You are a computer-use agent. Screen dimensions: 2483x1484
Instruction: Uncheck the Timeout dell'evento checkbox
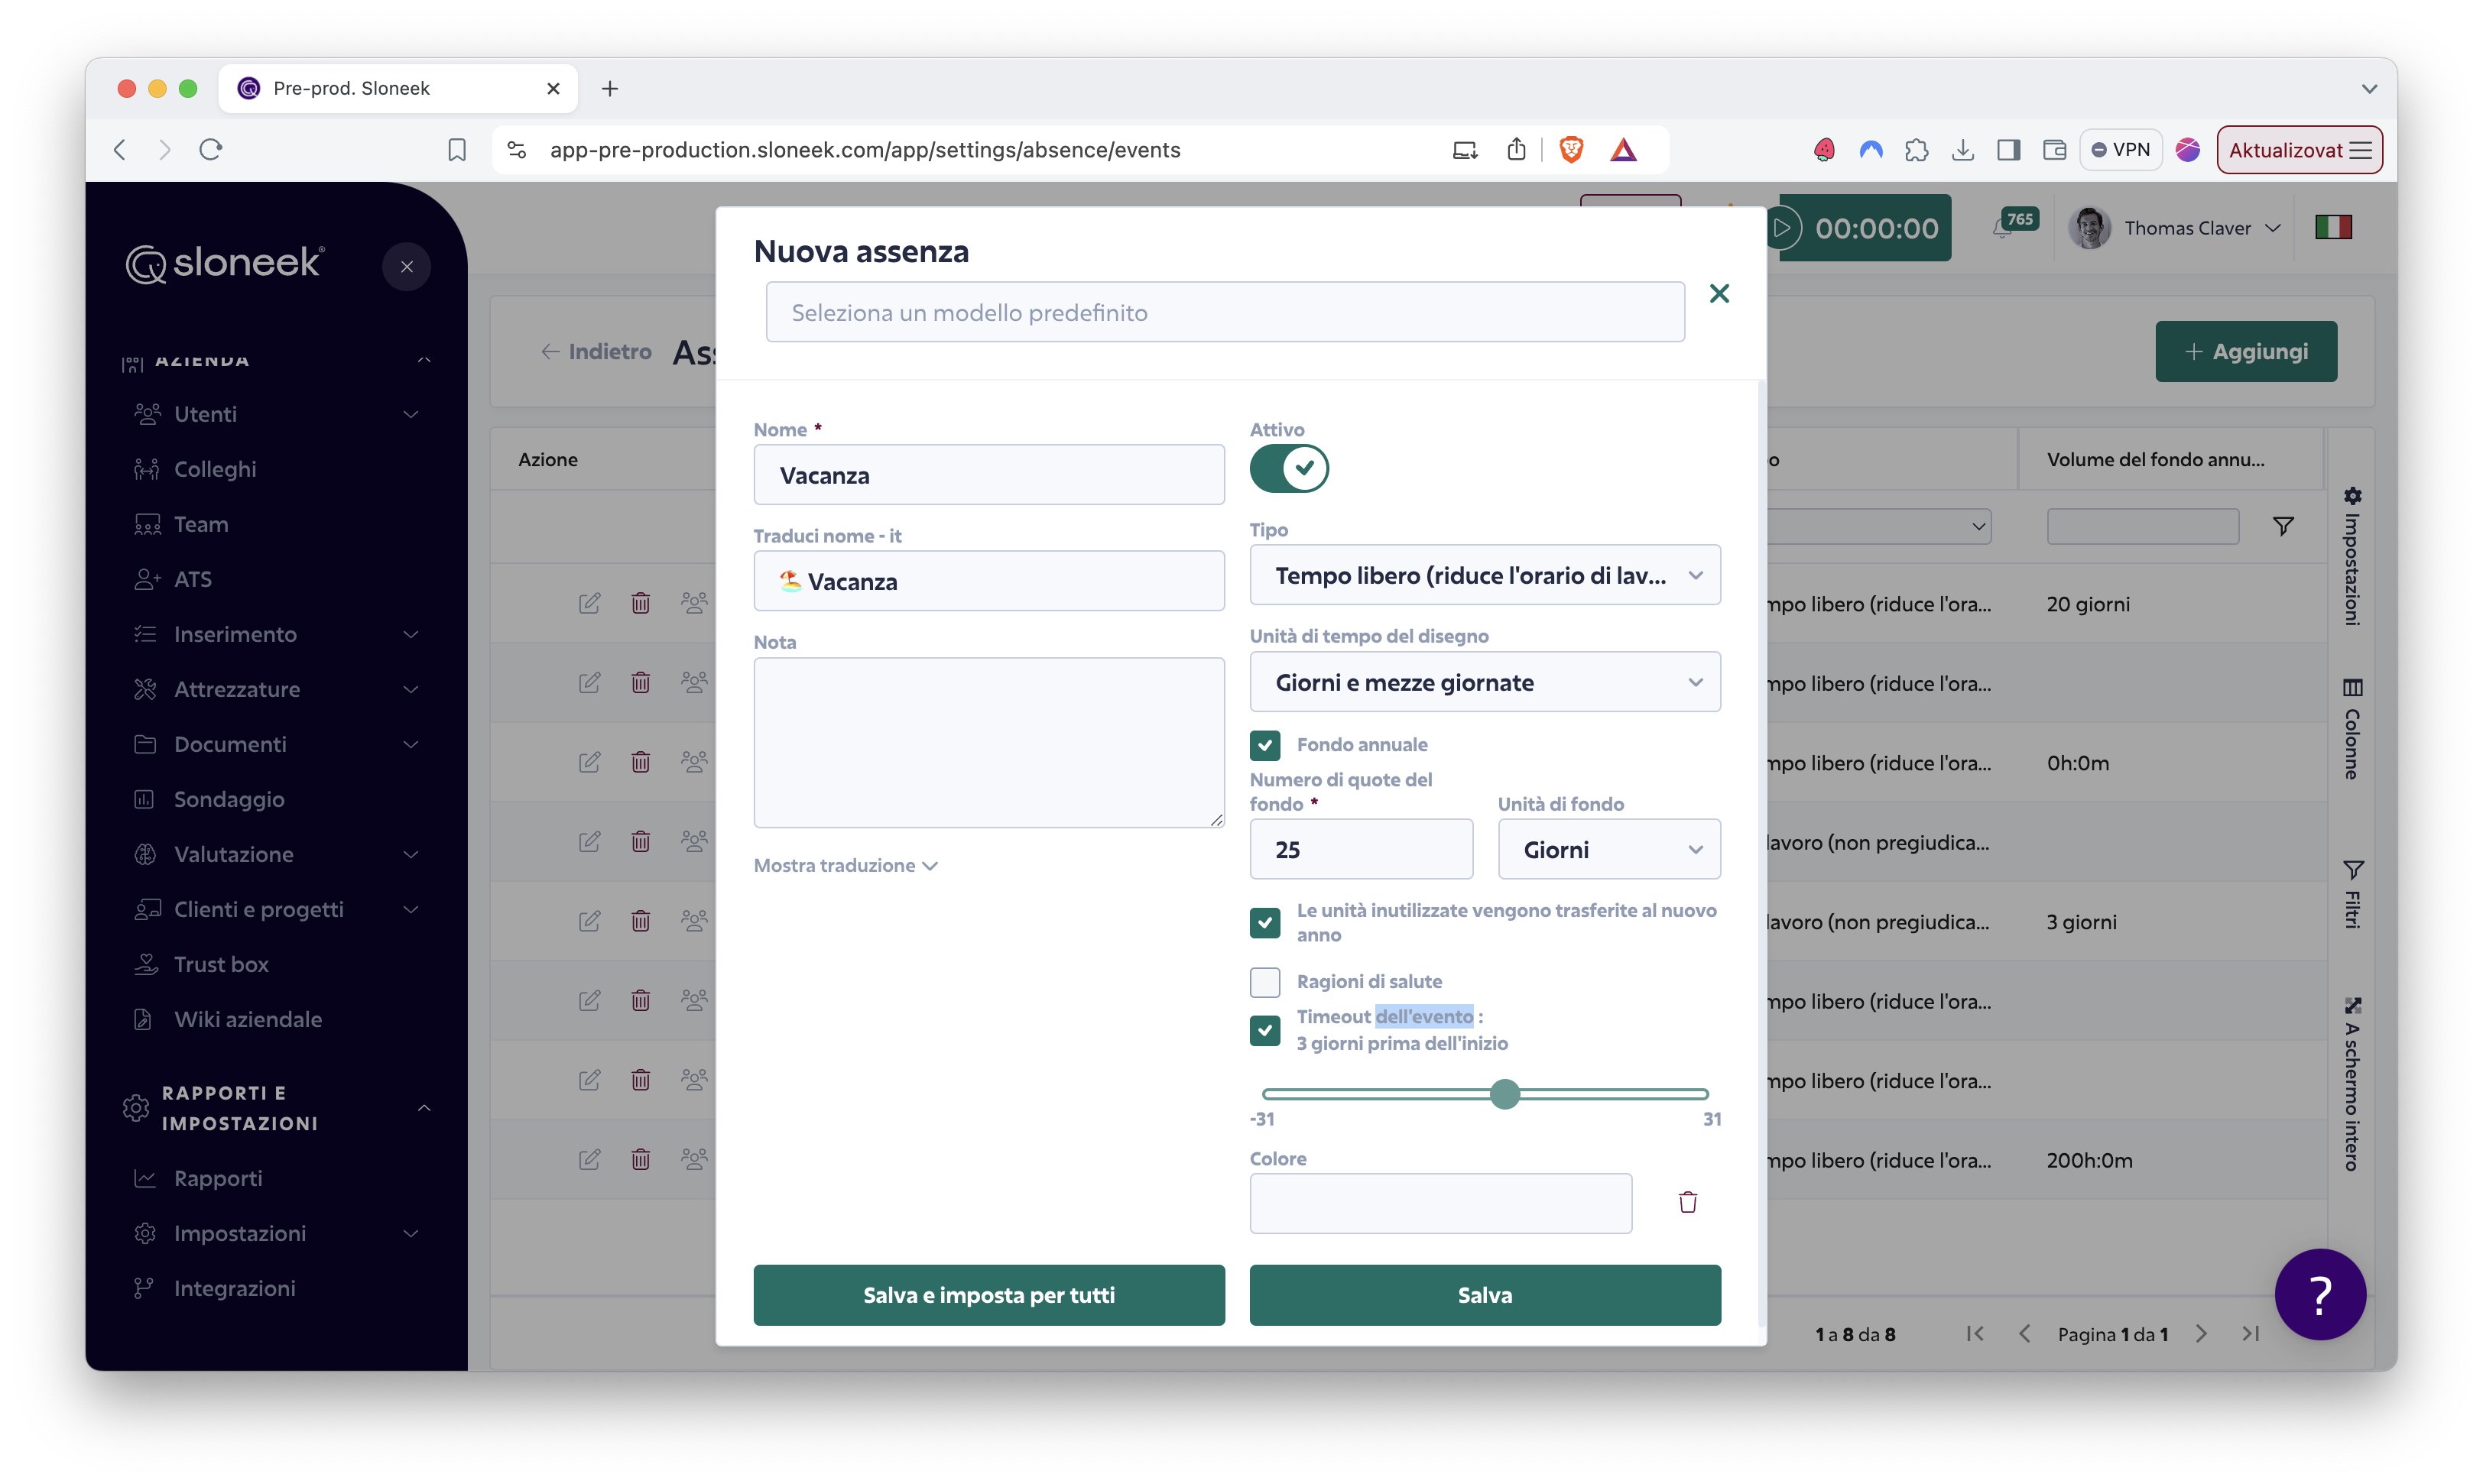coord(1264,1030)
